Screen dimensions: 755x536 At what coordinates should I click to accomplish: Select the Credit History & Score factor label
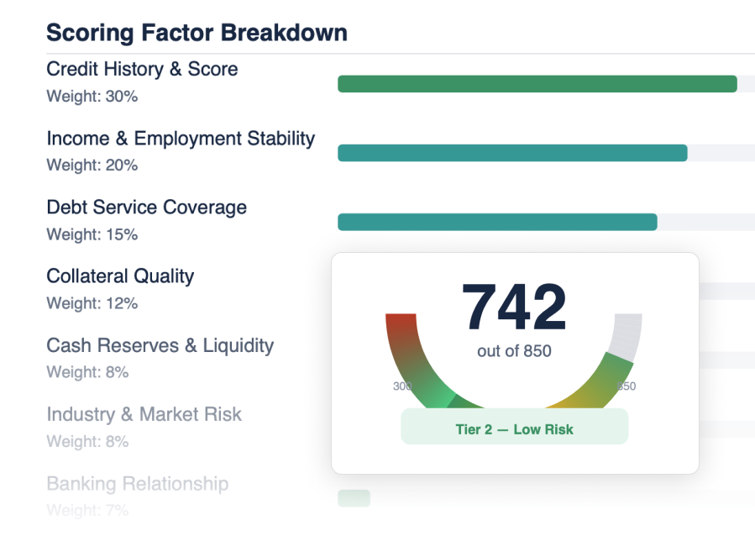pos(141,69)
